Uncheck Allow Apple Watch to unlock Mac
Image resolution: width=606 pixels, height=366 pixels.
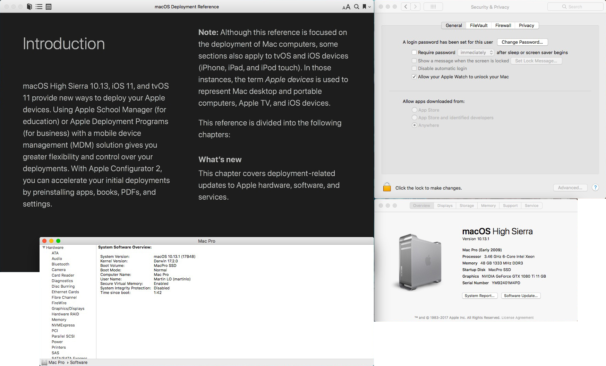point(414,77)
